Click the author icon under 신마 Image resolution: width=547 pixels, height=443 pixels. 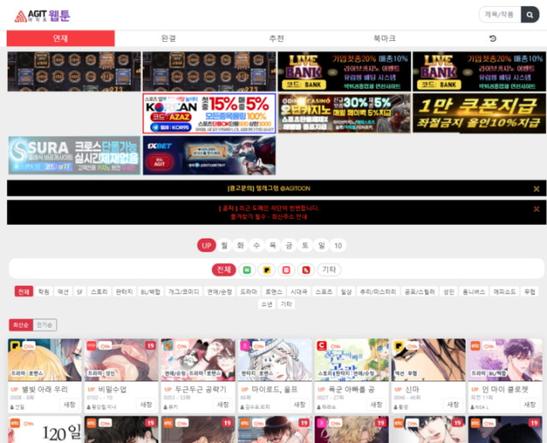pos(396,407)
